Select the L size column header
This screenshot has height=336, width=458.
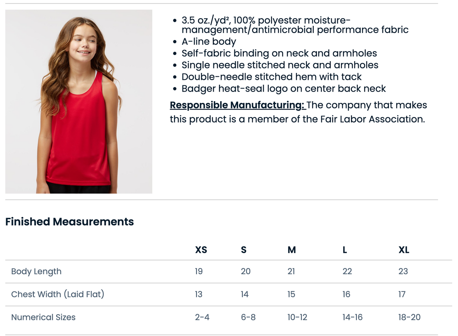click(x=345, y=250)
